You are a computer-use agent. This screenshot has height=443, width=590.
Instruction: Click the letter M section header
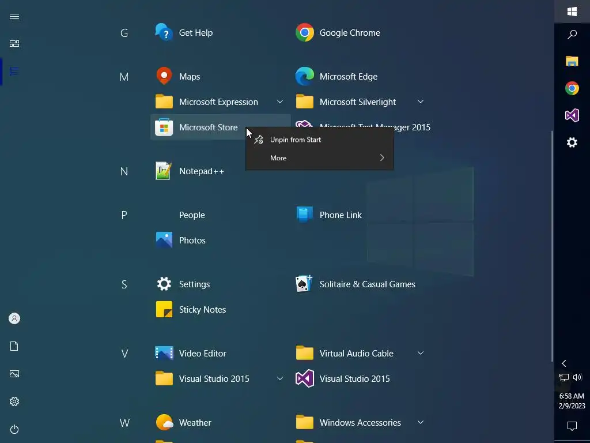tap(124, 77)
